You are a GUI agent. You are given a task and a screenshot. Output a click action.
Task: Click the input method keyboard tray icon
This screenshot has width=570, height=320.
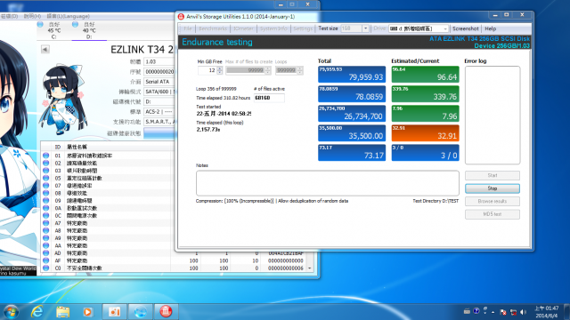(467, 311)
